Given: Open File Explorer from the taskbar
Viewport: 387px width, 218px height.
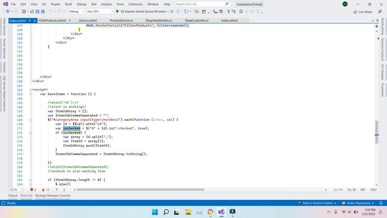Looking at the screenshot, I should click(188, 212).
